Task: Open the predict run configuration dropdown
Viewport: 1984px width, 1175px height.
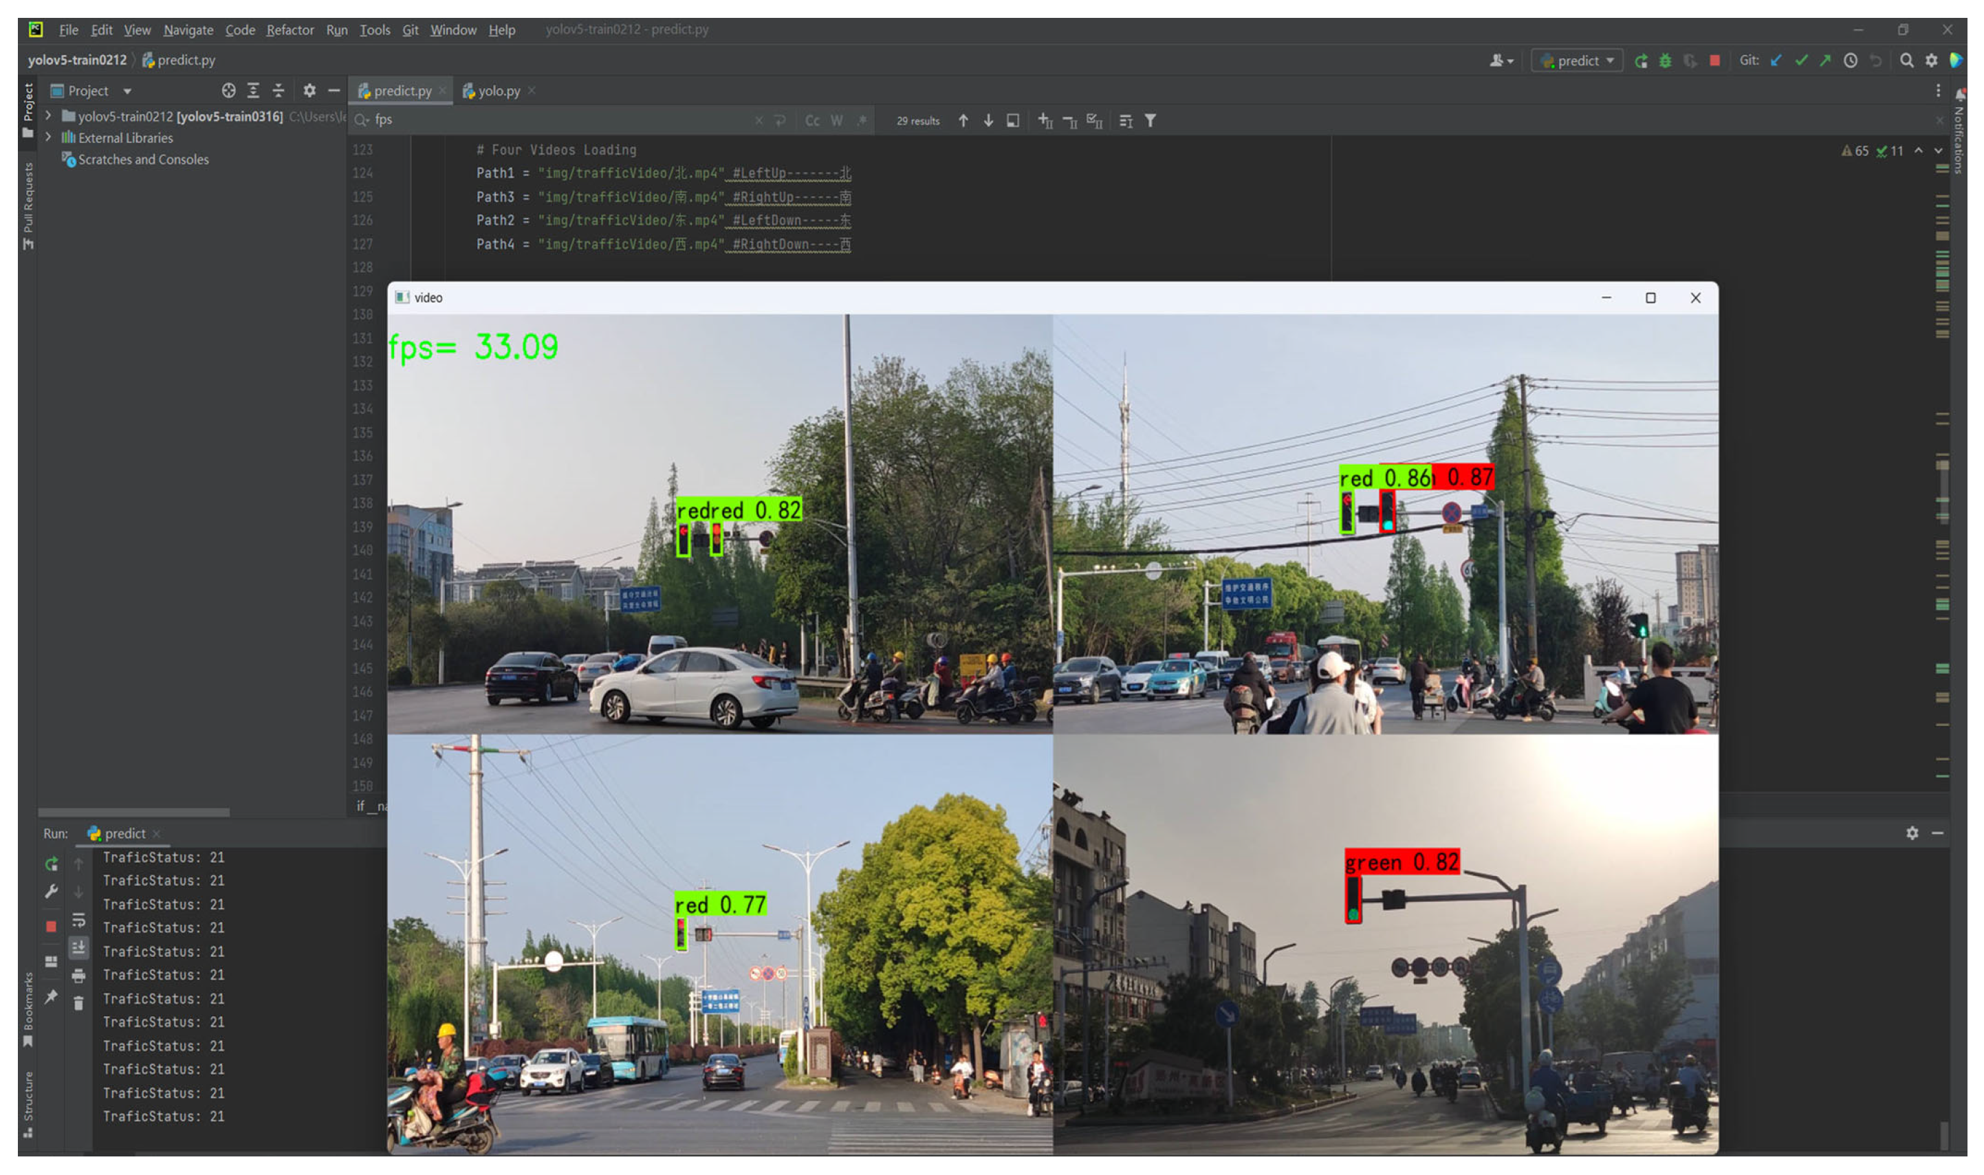Action: pos(1578,61)
